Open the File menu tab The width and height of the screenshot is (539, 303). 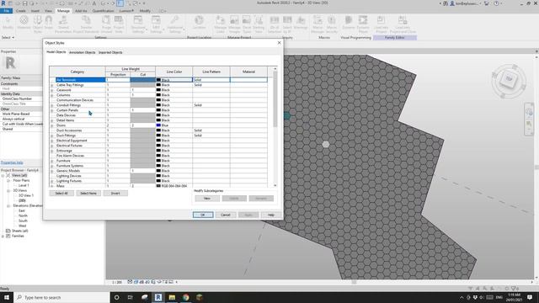tap(7, 11)
